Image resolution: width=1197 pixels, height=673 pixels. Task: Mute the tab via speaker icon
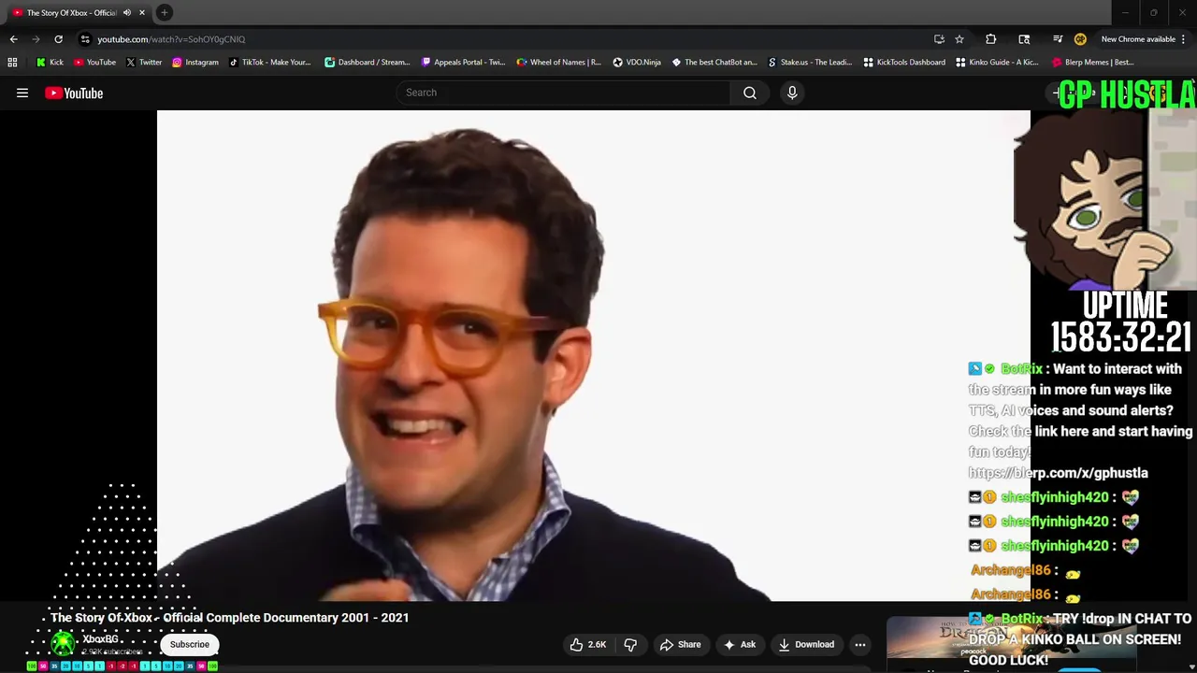click(127, 13)
